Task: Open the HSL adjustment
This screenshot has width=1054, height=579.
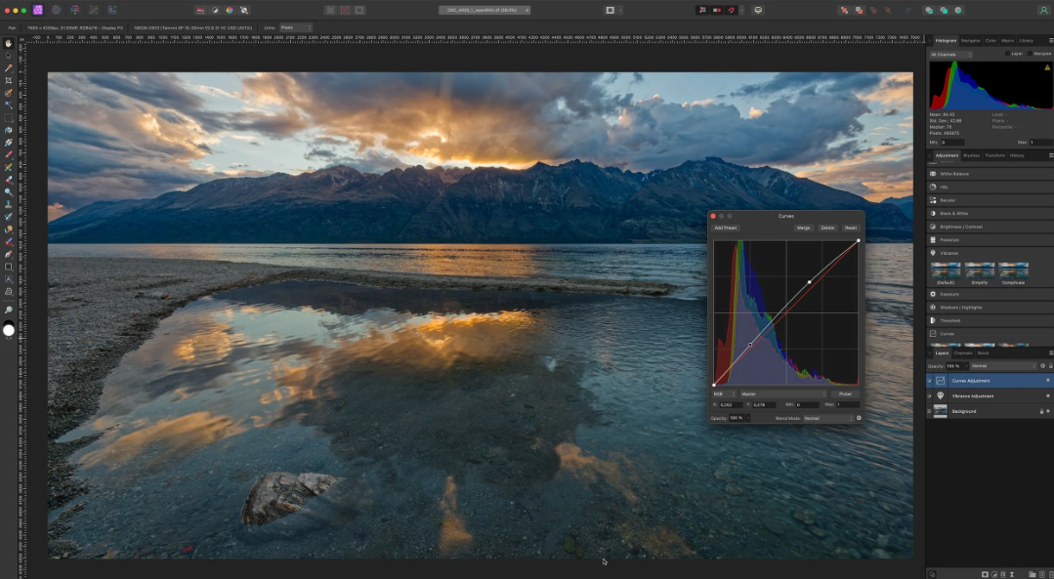Action: (x=967, y=186)
